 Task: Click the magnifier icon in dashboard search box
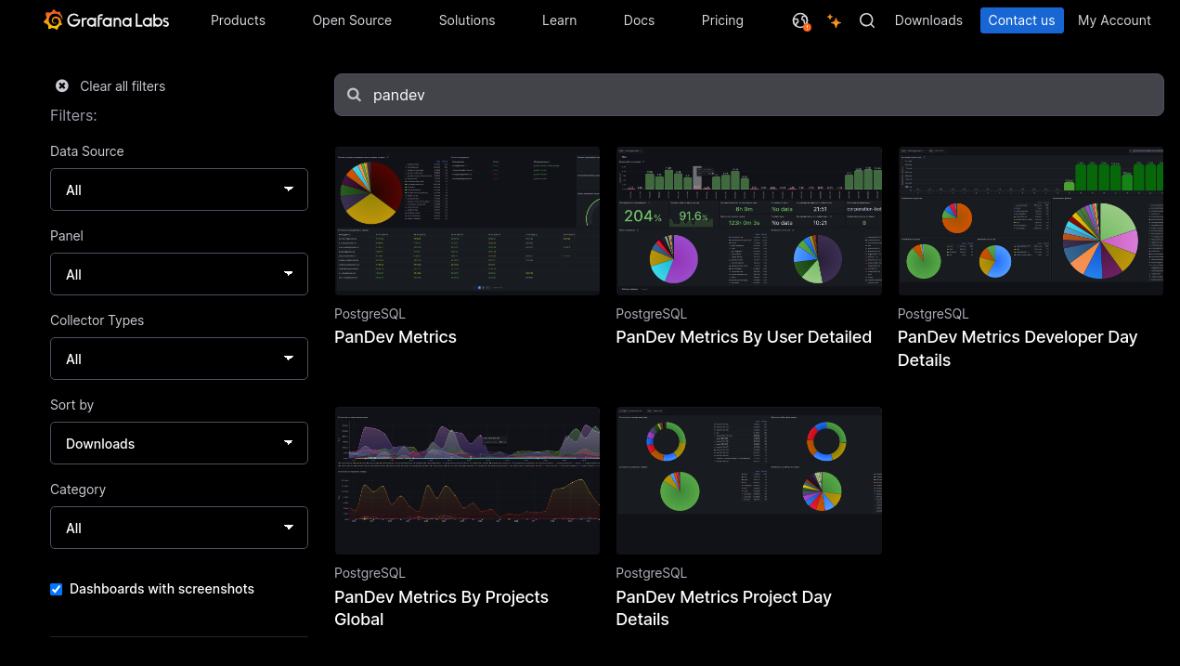coord(354,95)
